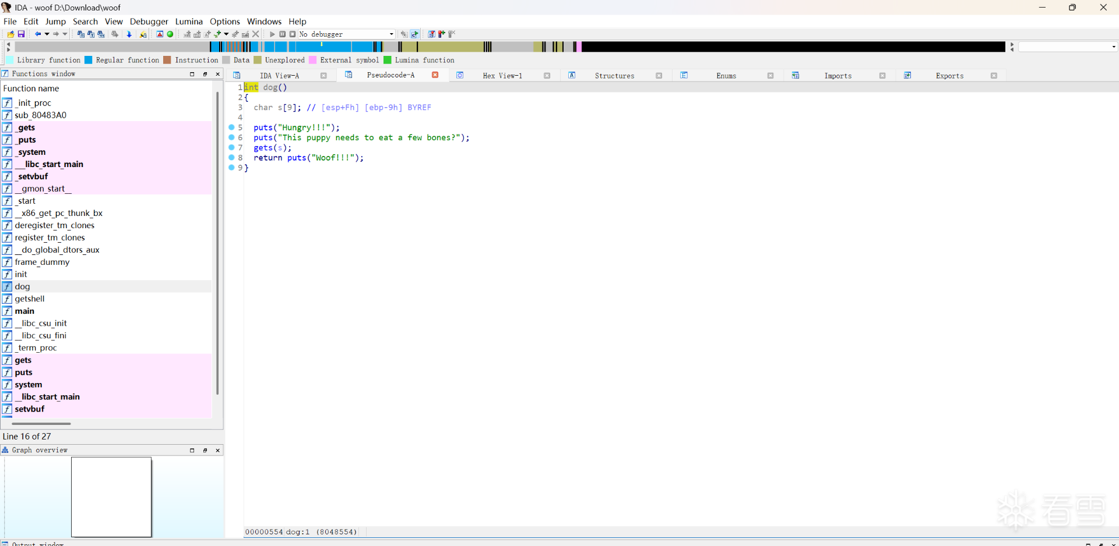The height and width of the screenshot is (546, 1119).
Task: Click the Lumina function green legend swatch
Action: (388, 60)
